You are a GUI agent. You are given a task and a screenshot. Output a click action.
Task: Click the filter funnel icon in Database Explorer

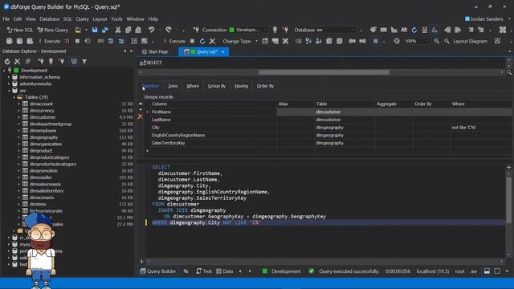pos(84,61)
